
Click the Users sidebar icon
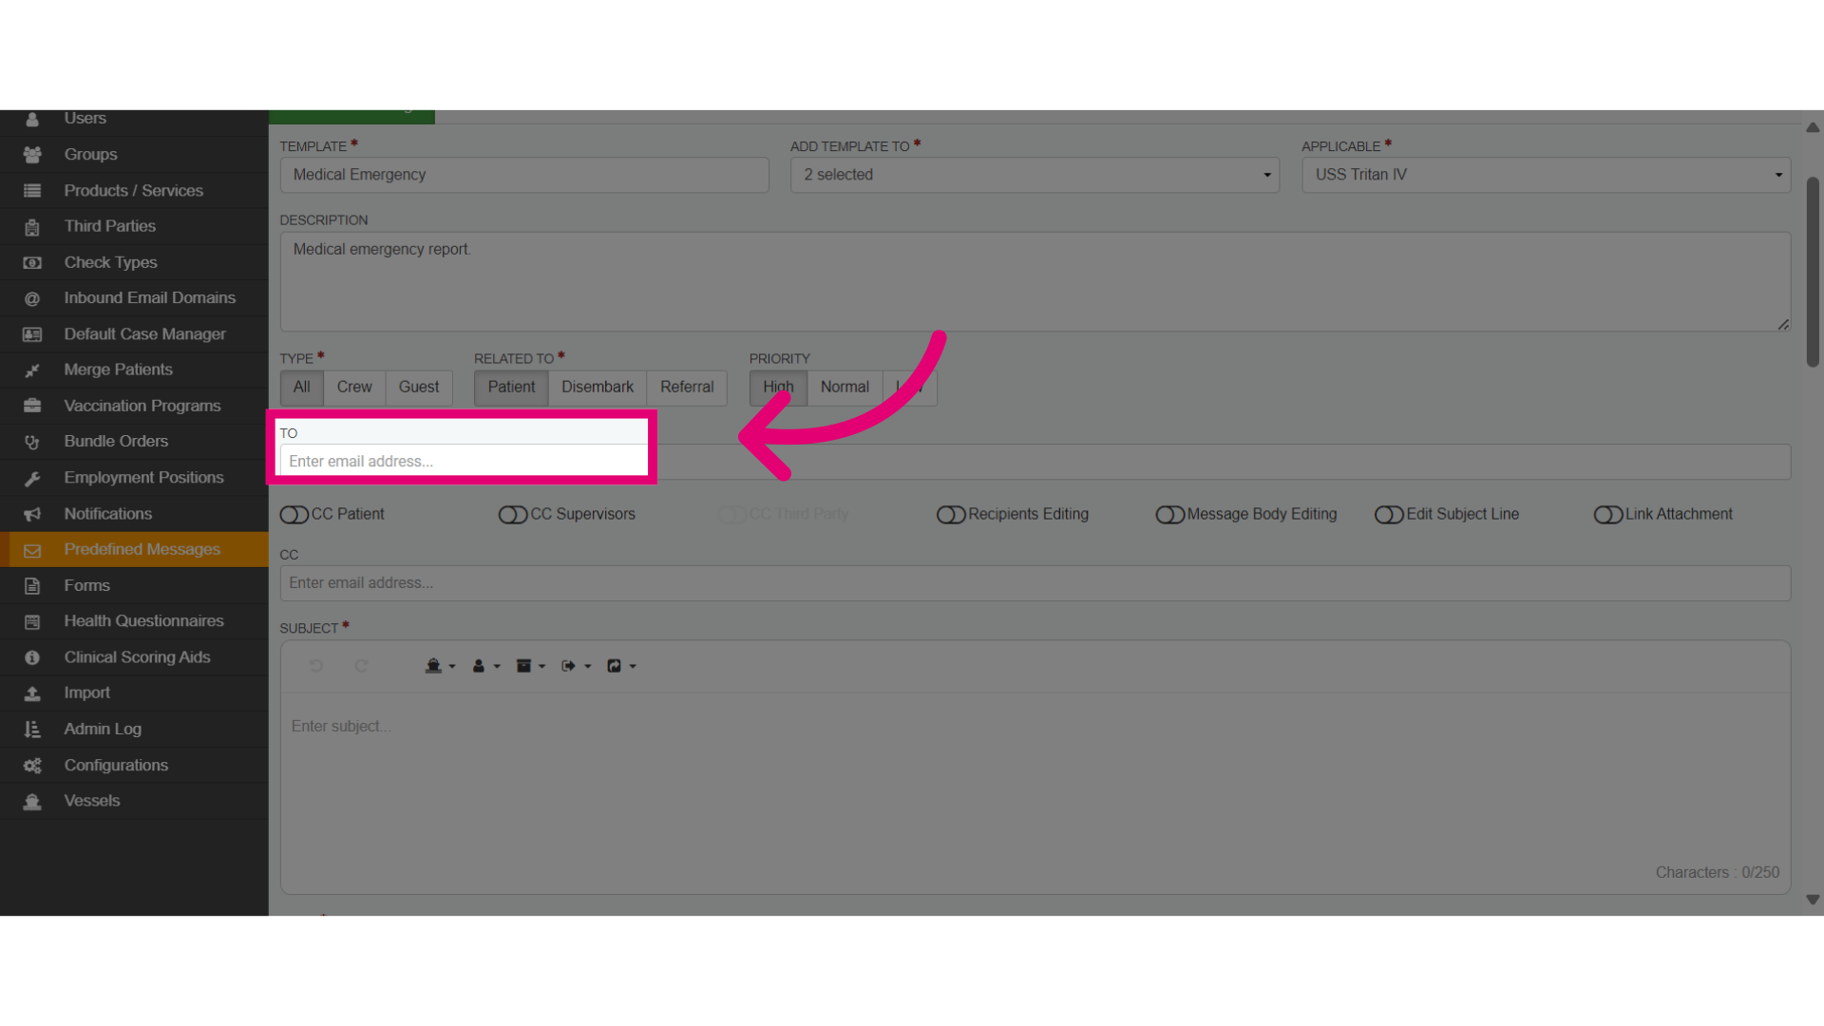[32, 119]
